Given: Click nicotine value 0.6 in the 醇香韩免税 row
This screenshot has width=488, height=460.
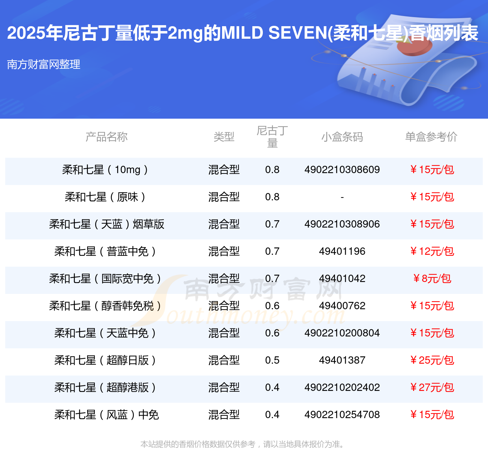Looking at the screenshot, I should (272, 306).
